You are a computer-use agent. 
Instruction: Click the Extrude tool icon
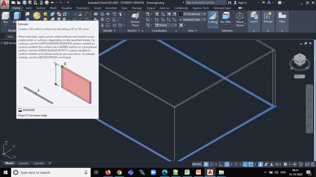click(17, 16)
